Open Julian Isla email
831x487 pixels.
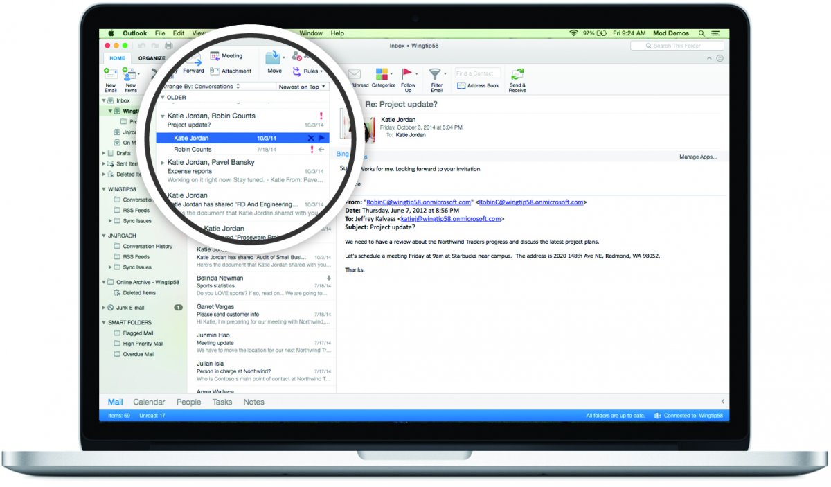tap(262, 371)
